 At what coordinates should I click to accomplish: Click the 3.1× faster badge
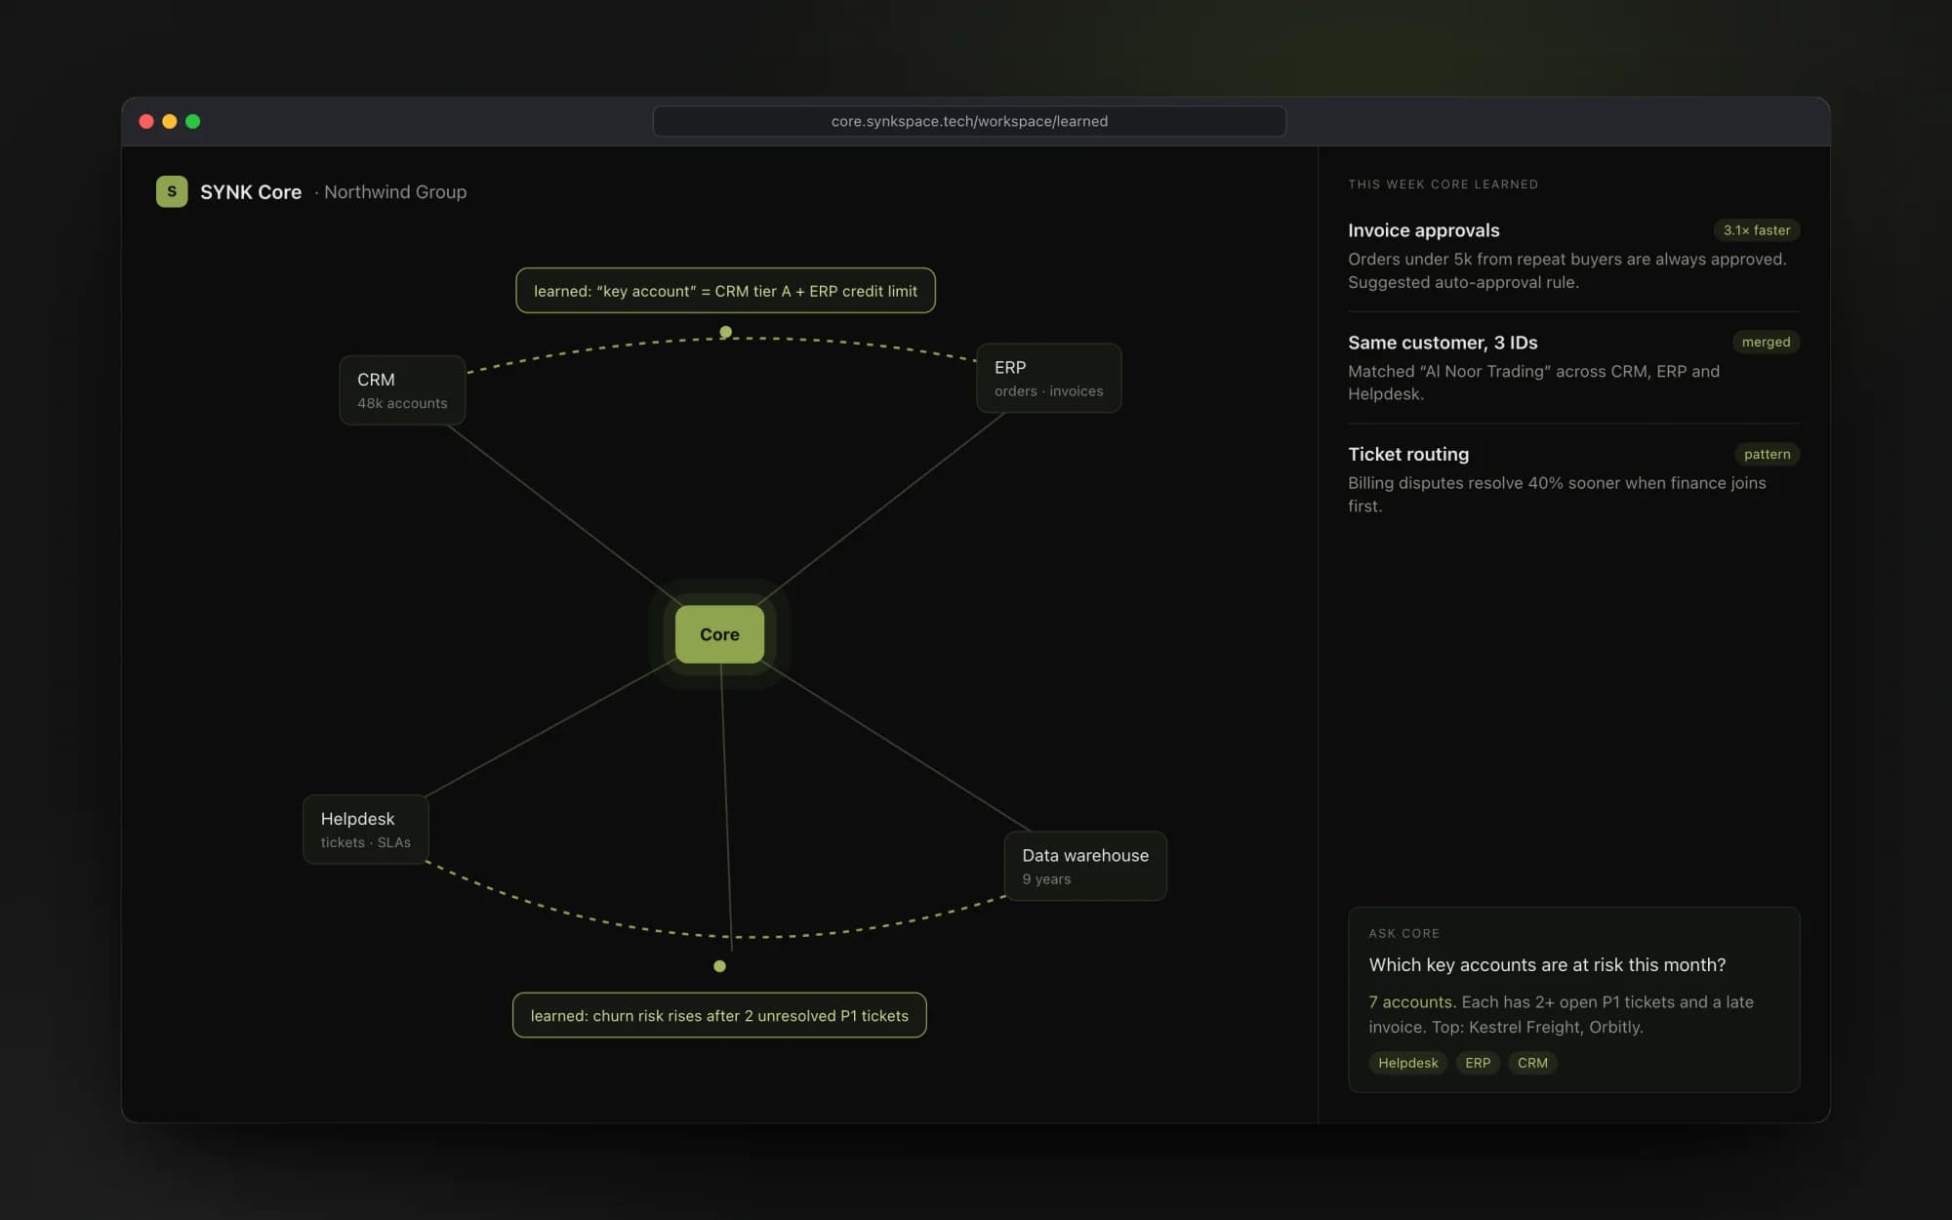click(1757, 230)
